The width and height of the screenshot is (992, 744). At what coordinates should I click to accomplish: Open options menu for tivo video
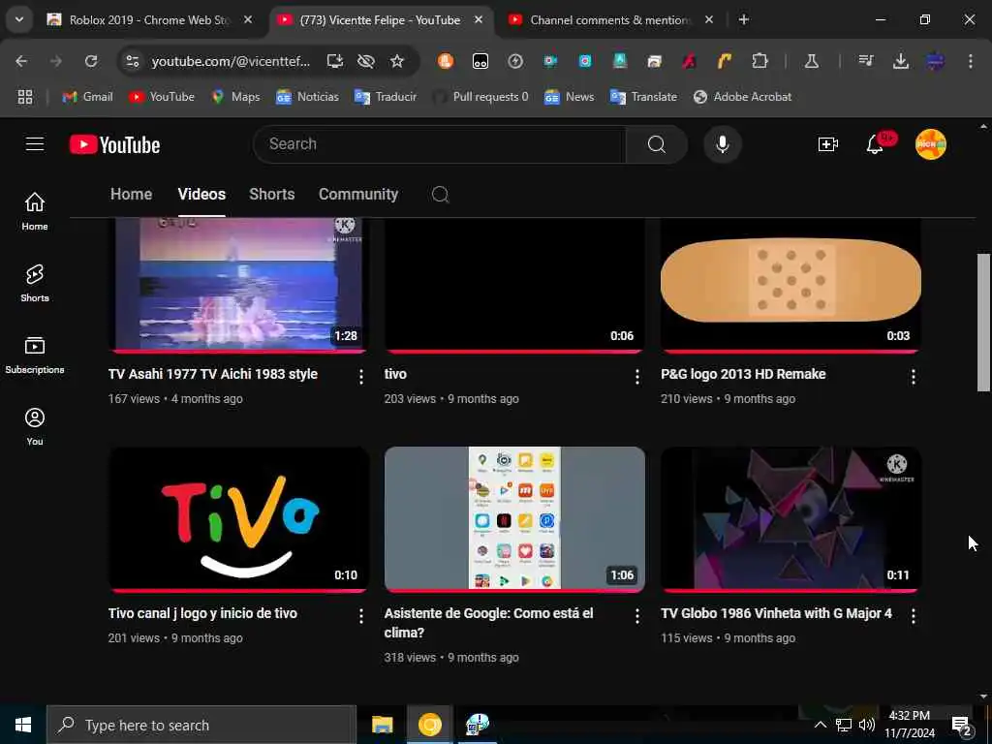(637, 377)
